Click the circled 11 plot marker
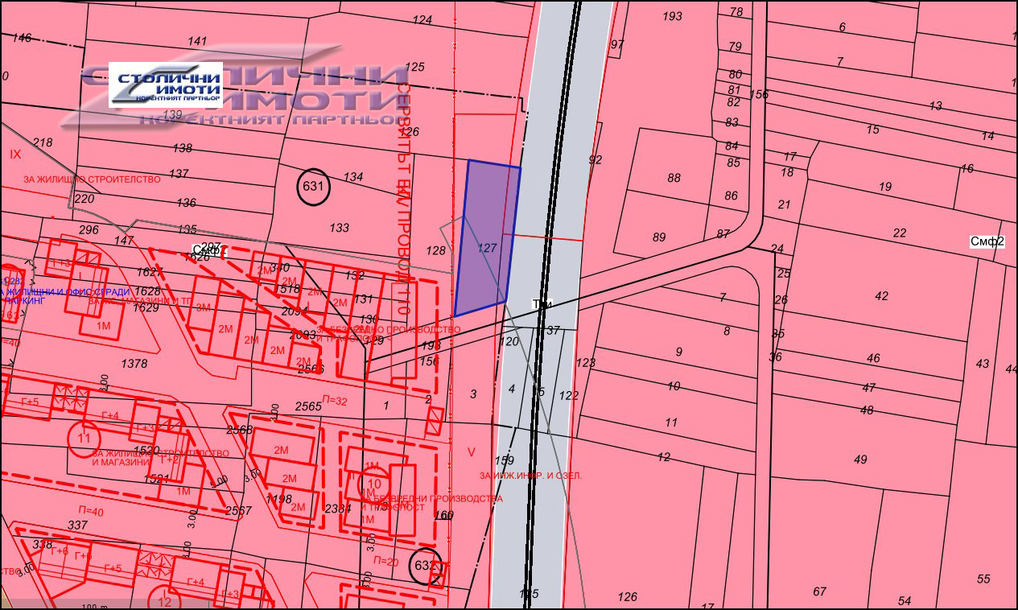Viewport: 1018px width, 610px height. 84,438
